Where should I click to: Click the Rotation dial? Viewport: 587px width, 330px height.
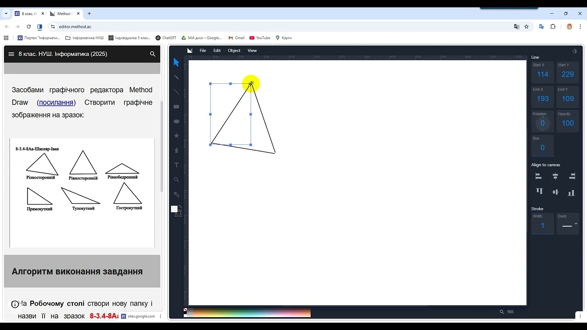click(x=543, y=123)
